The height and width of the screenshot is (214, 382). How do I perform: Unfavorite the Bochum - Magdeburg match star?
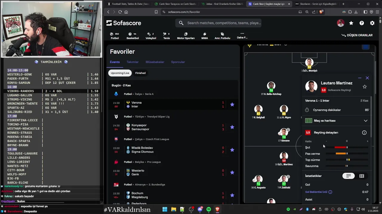click(x=232, y=195)
